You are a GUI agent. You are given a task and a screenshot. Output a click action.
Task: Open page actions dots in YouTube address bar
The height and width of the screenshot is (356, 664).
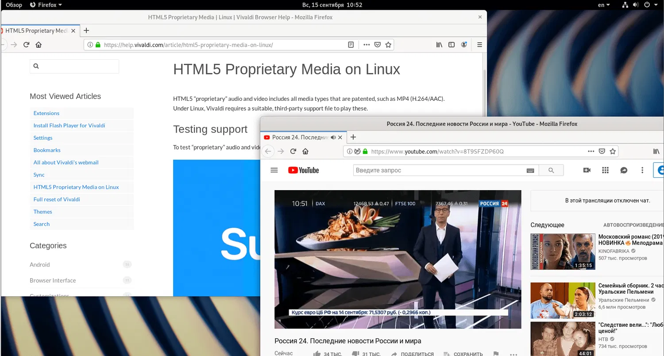click(x=591, y=151)
